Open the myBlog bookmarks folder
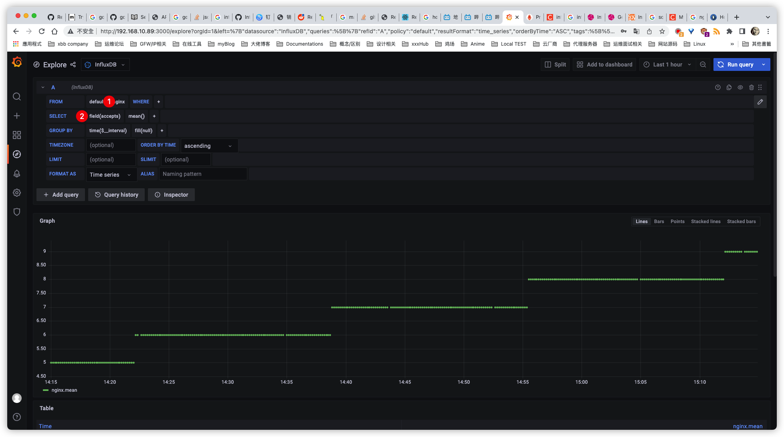 click(221, 44)
